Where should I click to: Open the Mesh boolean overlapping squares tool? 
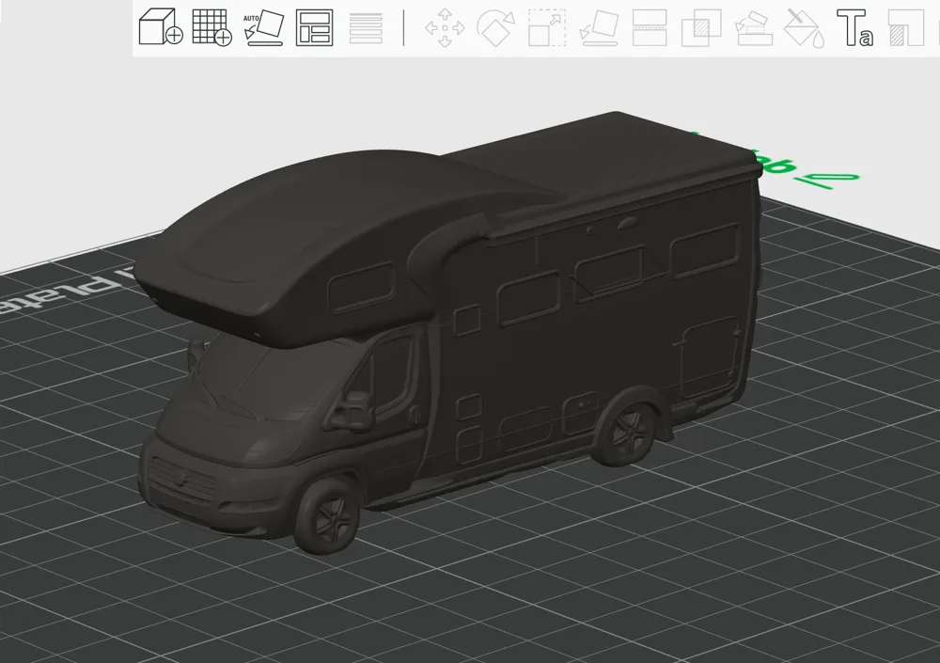tap(701, 27)
